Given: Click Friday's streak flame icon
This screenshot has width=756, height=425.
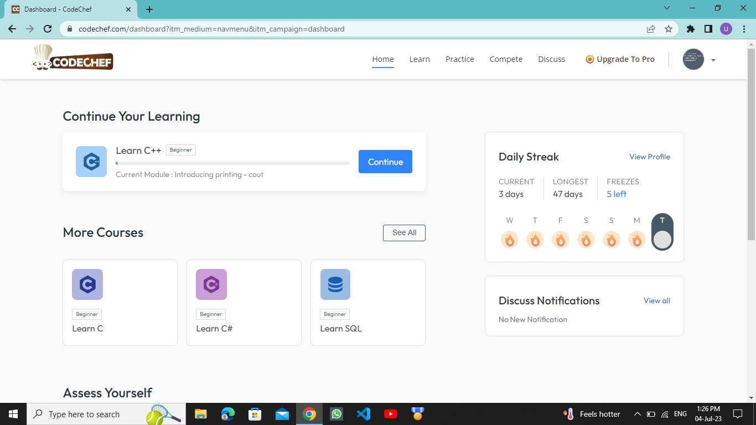Looking at the screenshot, I should pos(561,240).
